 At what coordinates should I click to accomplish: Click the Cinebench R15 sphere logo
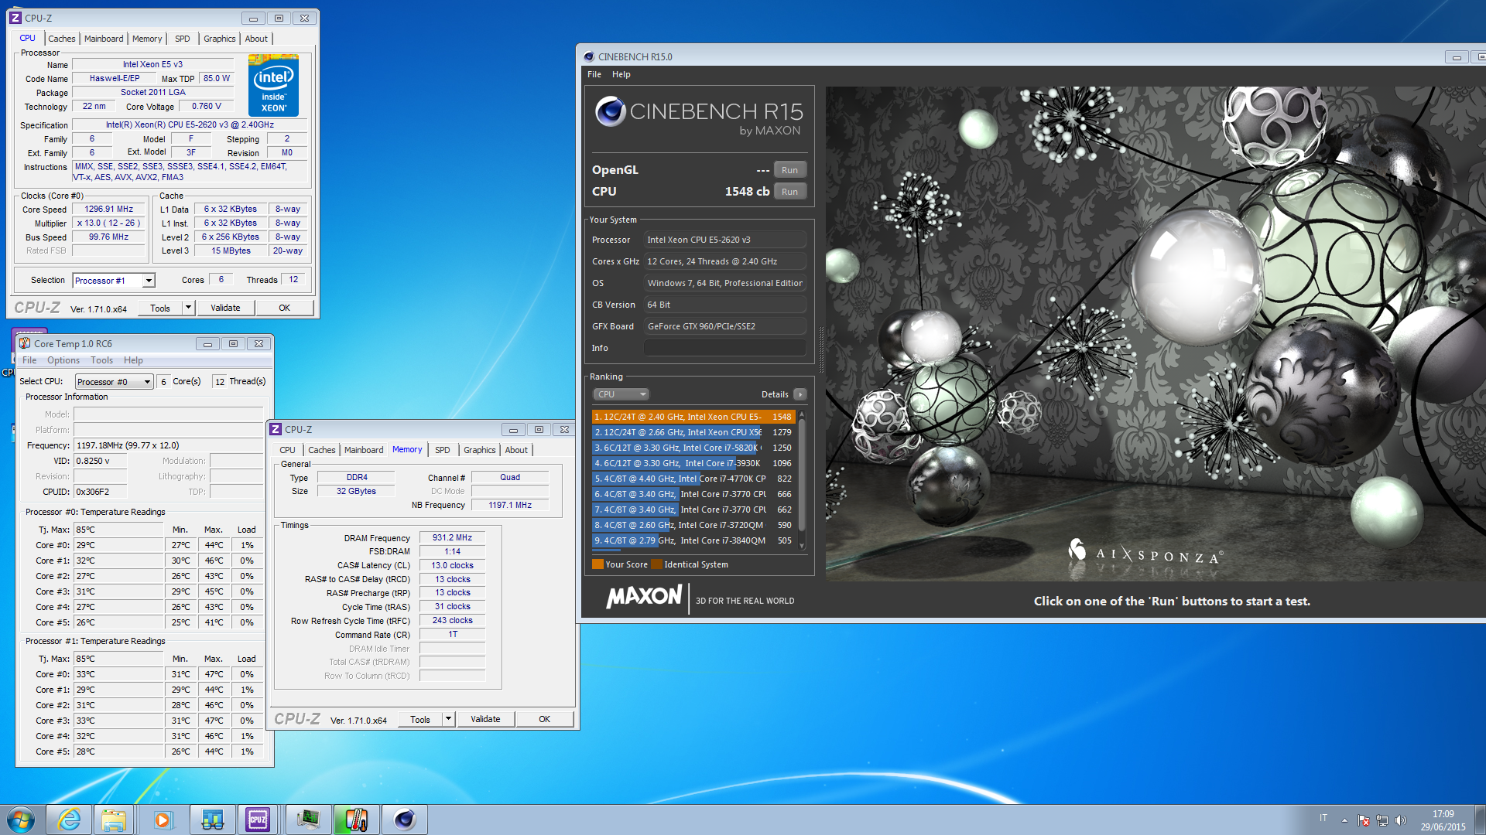coord(611,112)
